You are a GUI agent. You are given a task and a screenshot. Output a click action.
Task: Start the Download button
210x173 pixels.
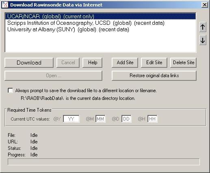[x=29, y=63]
